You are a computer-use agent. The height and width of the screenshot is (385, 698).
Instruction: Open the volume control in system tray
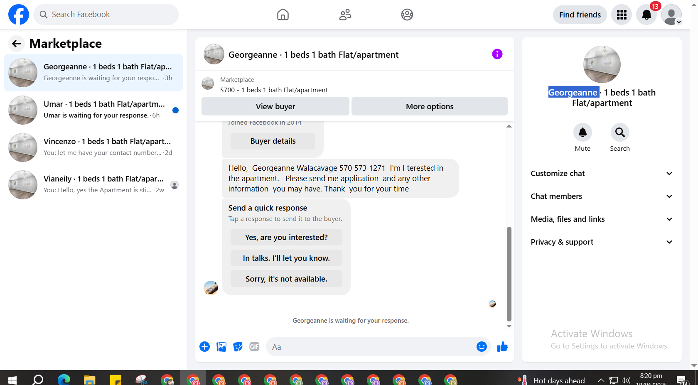click(626, 380)
